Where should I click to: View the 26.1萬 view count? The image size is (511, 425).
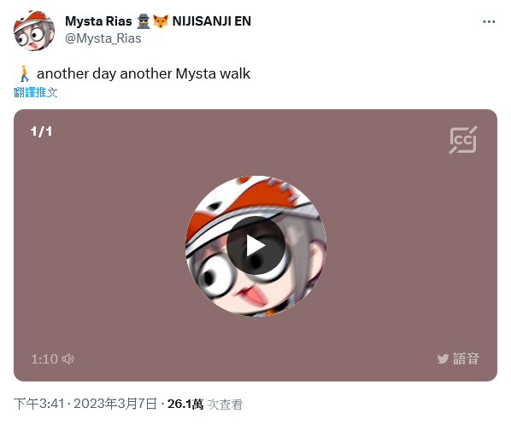point(185,405)
